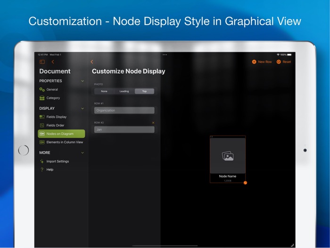330x248 pixels.
Task: Set photo position to Top
Action: 144,91
